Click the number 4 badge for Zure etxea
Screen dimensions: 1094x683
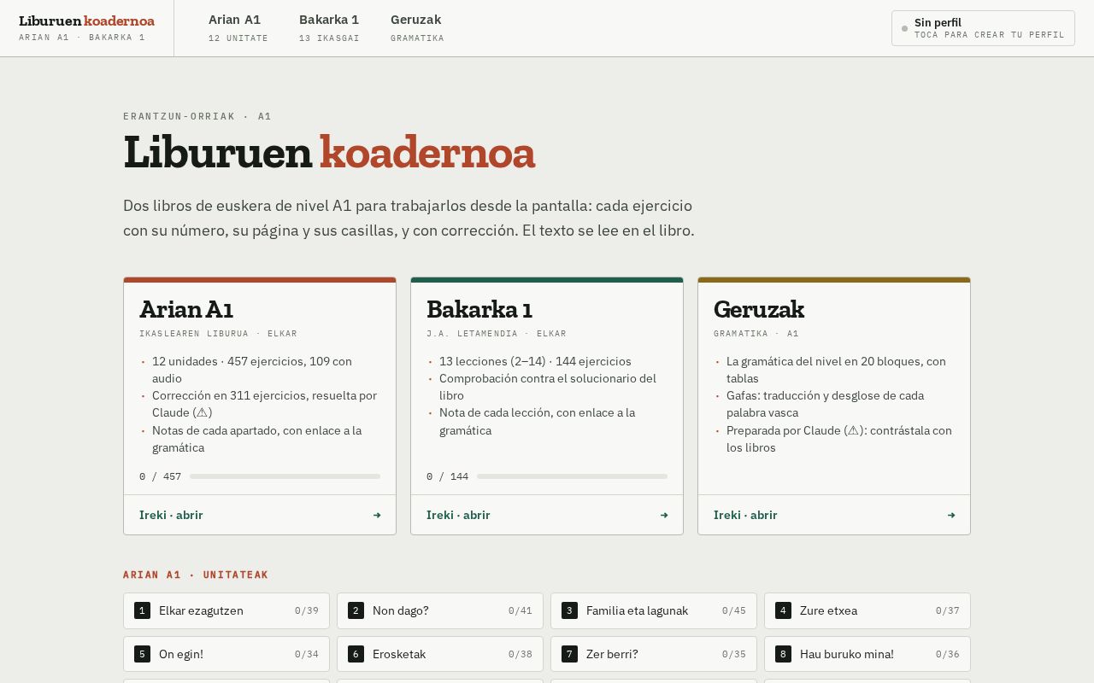pyautogui.click(x=783, y=610)
